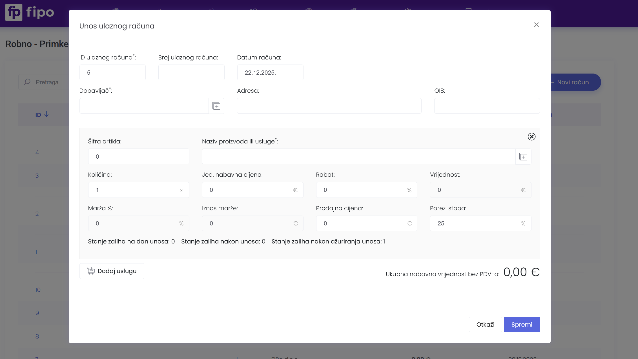
Task: Click the Novi račun button
Action: (575, 82)
